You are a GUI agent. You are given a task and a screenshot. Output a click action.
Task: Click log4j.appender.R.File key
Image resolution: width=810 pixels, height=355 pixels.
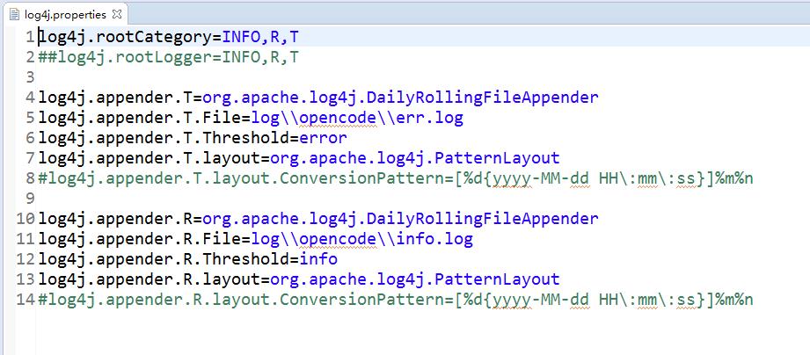(140, 239)
